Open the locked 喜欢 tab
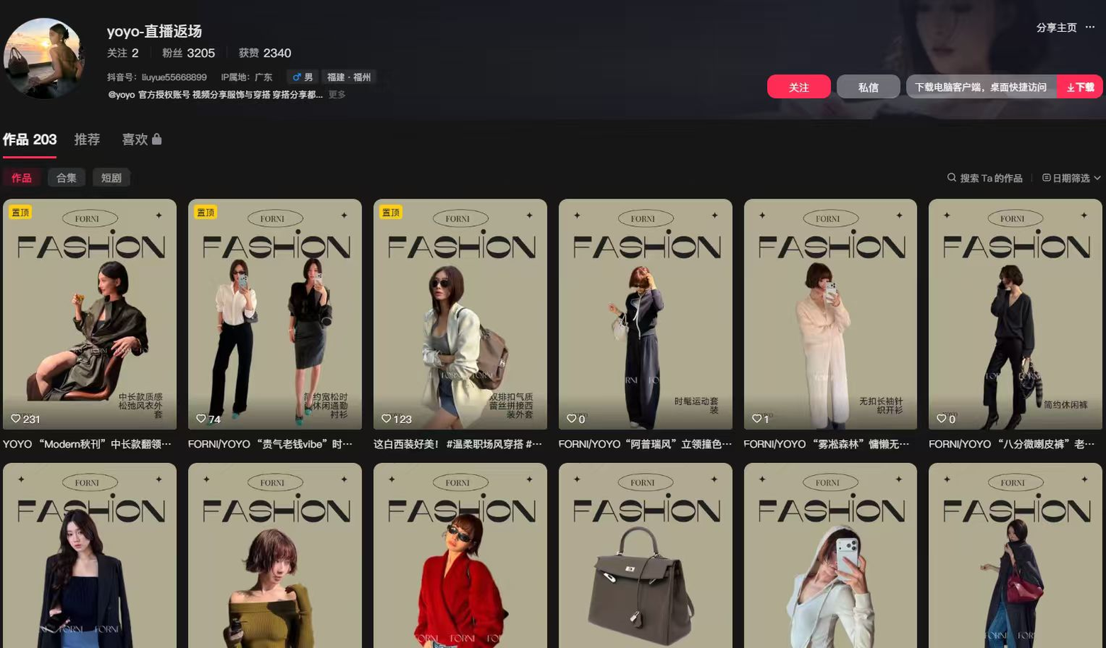This screenshot has width=1106, height=648. 142,140
